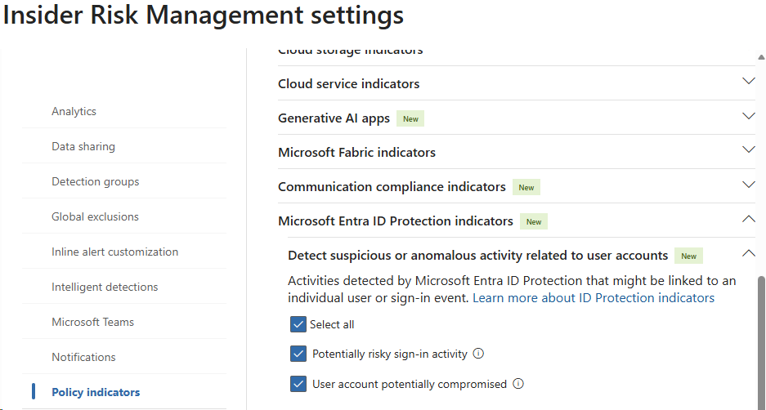This screenshot has width=766, height=410.
Task: Open Learn more about ID Protection indicators
Action: click(594, 298)
